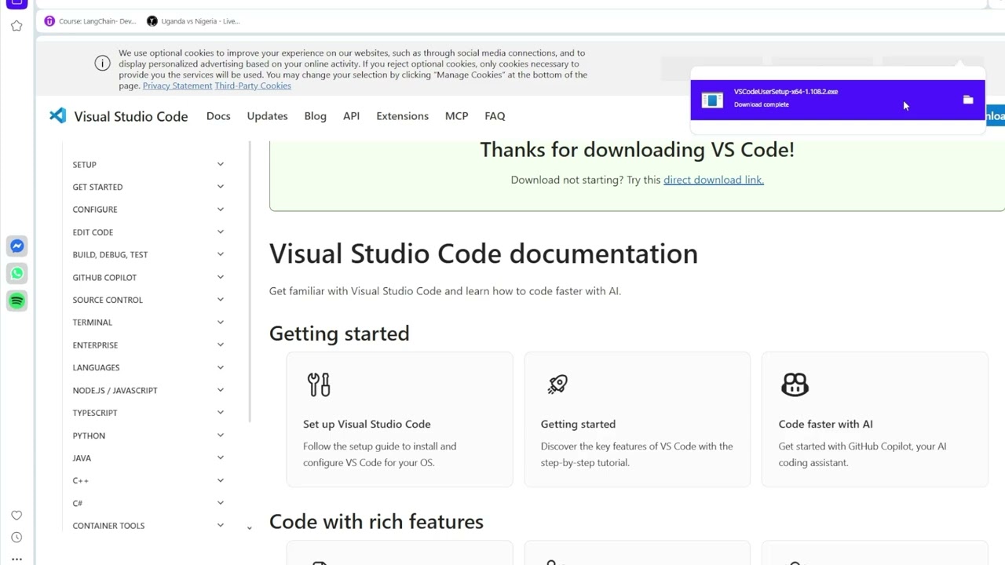1005x565 pixels.
Task: Expand the JAVA section chevron
Action: (221, 457)
